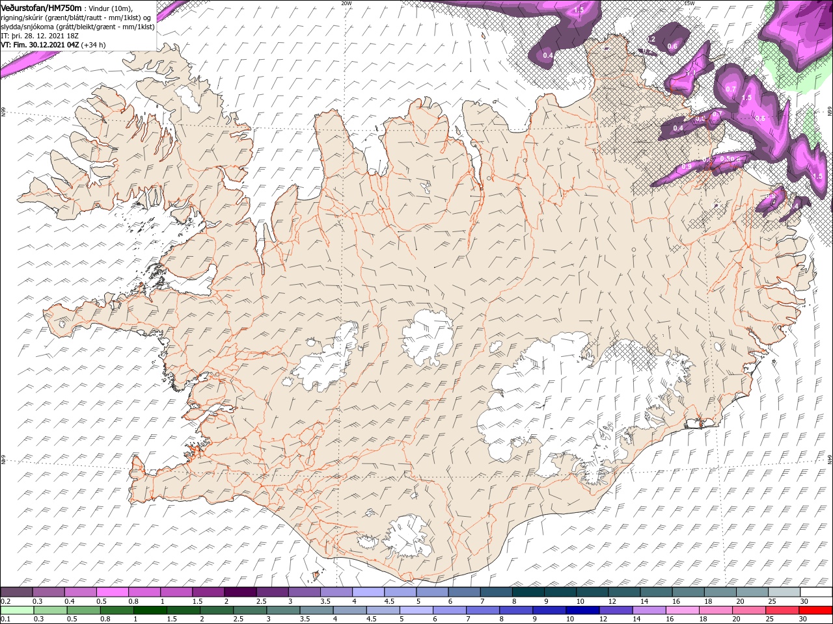Pick the 12–14 violet swatch in the rain legend
This screenshot has width=833, height=624.
coord(615,610)
